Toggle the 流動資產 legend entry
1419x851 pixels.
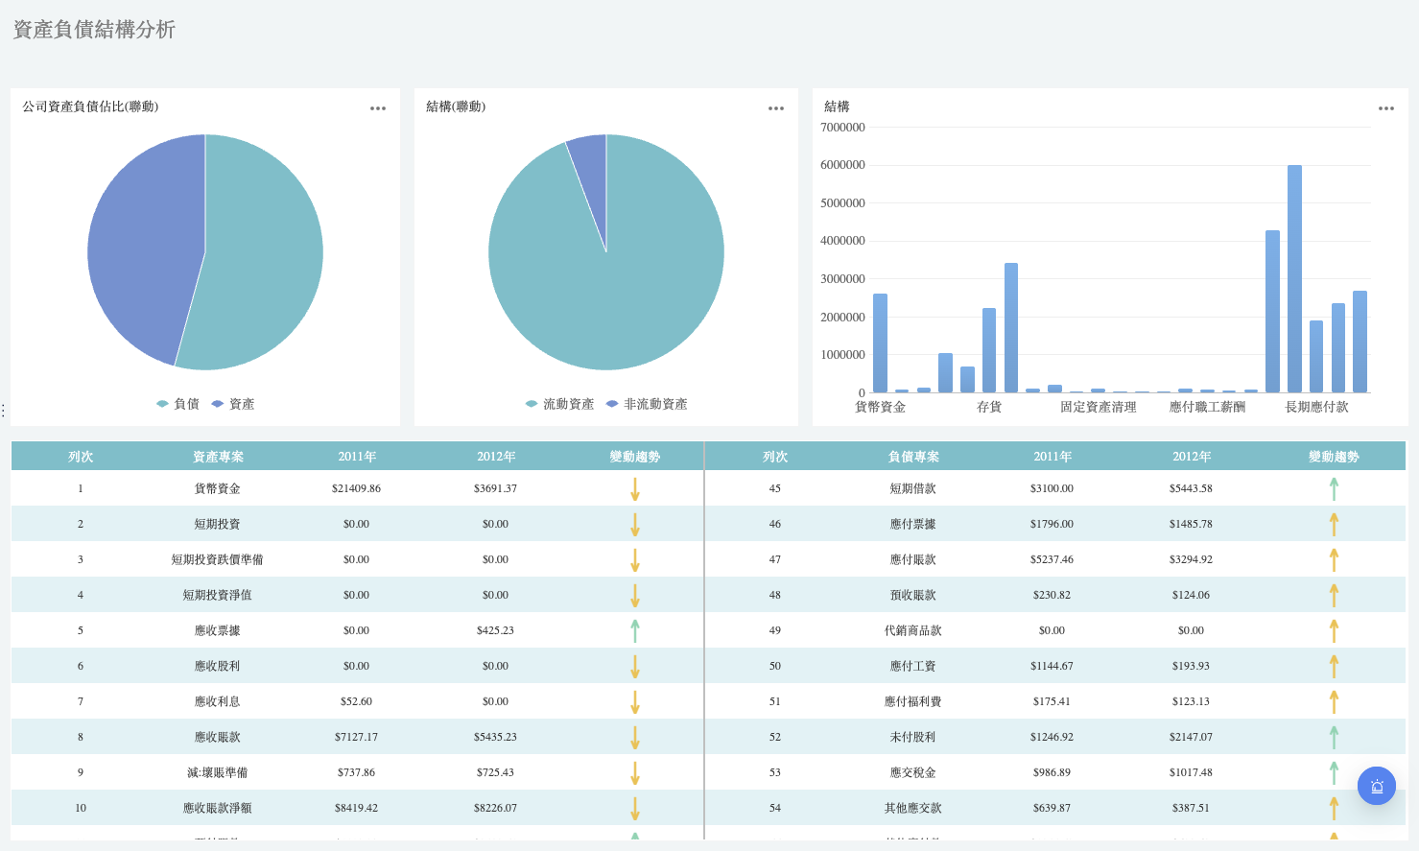click(x=559, y=404)
